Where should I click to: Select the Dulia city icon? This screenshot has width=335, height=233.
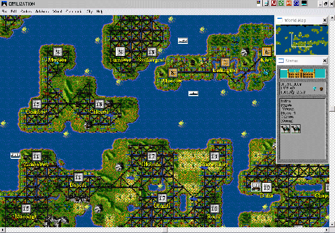pyautogui.click(x=267, y=188)
